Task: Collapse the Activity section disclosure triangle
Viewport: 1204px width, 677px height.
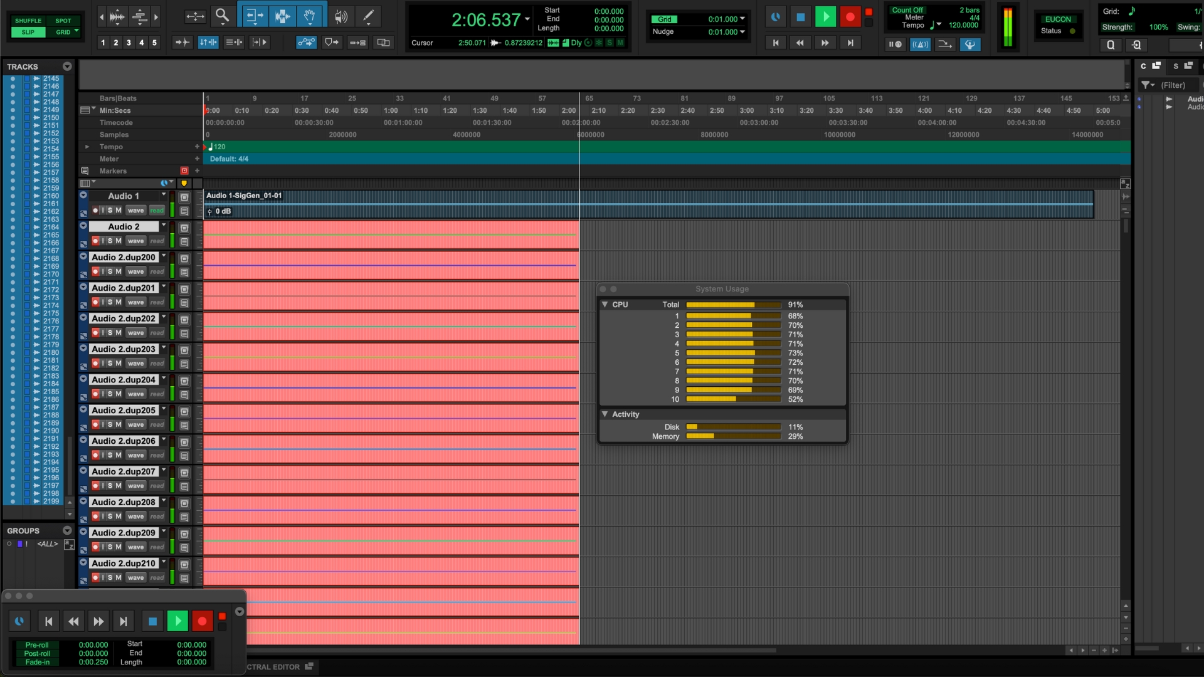Action: coord(605,414)
